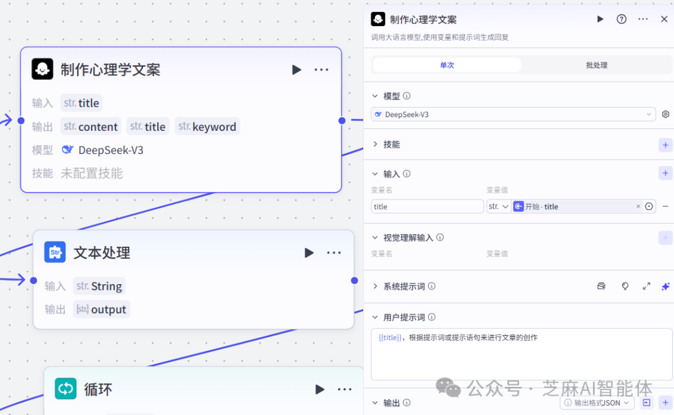Add a visual understanding input
Viewport: 674px width, 415px height.
(x=665, y=238)
